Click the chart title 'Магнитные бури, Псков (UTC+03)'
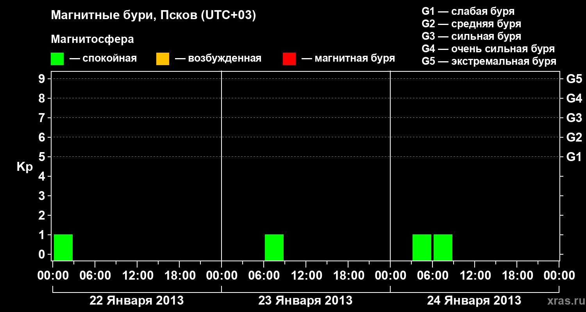The height and width of the screenshot is (312, 586). [x=154, y=16]
